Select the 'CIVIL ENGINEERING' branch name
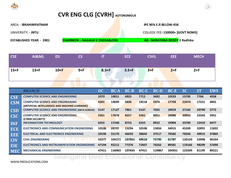The height and width of the screenshot is (178, 231). click(36, 139)
